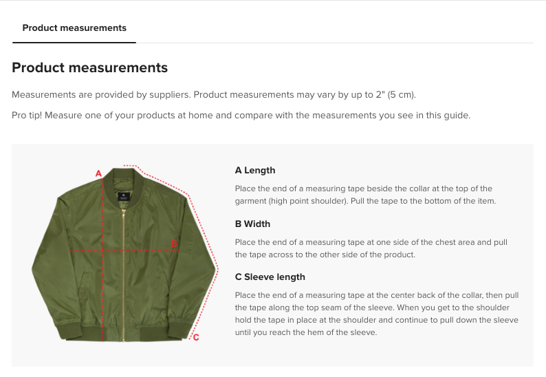Click the supplier measurements variance note
This screenshot has width=546, height=377.
tap(214, 94)
